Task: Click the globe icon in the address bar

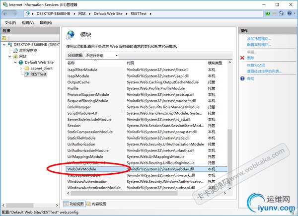Action: [x=28, y=13]
